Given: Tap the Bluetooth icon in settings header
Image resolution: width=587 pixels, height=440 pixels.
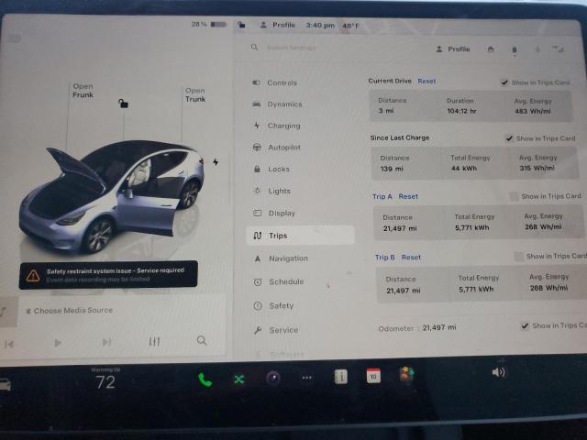Looking at the screenshot, I should tap(537, 49).
